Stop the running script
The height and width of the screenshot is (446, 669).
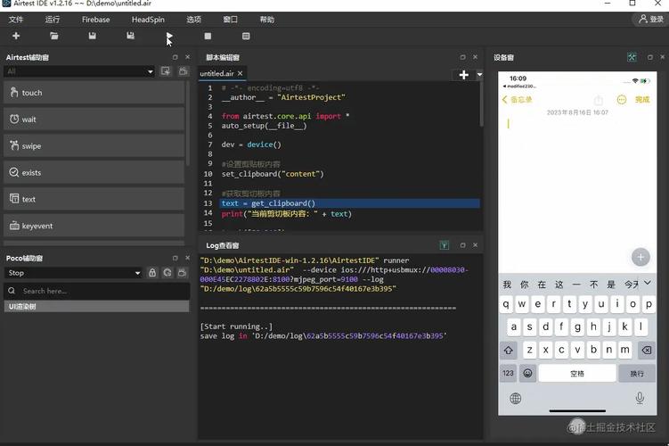pyautogui.click(x=208, y=36)
